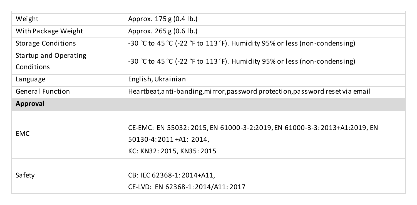Click the Language row label
The width and height of the screenshot is (417, 205).
[x=30, y=79]
